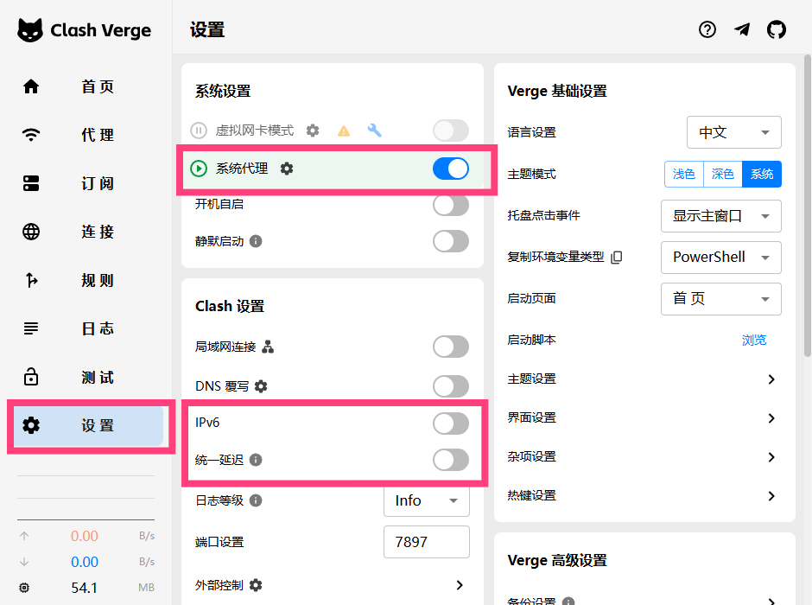Disable the 系统代理 toggle switch
This screenshot has height=605, width=812.
click(x=450, y=169)
